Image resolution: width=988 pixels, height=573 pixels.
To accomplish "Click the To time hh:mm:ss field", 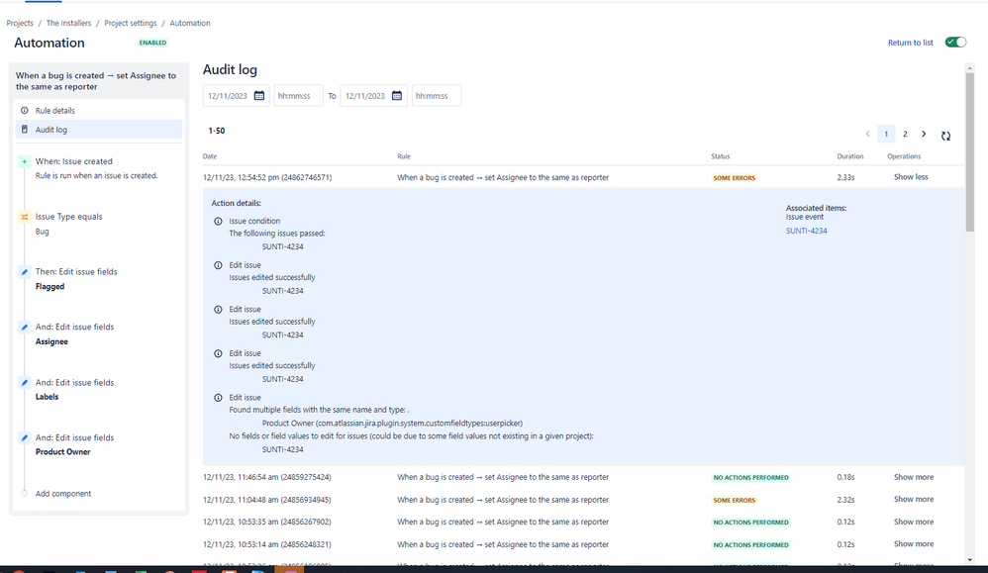I will click(436, 96).
